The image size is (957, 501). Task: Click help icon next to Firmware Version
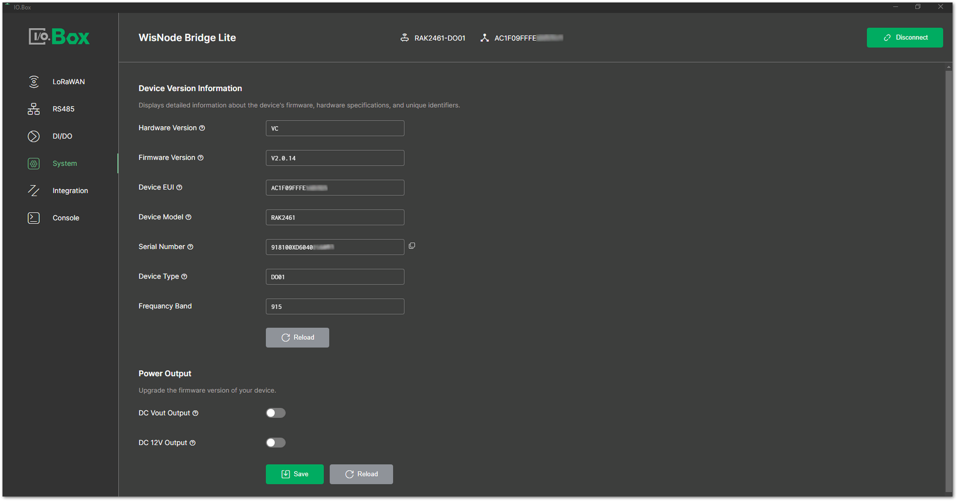(x=200, y=158)
